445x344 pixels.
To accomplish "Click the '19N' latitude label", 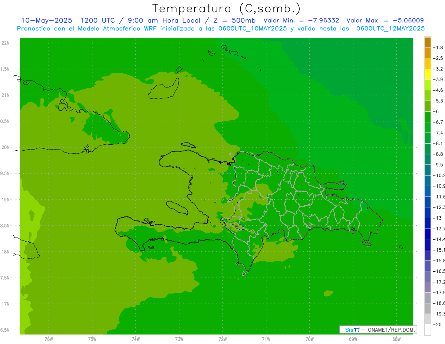I will point(5,200).
